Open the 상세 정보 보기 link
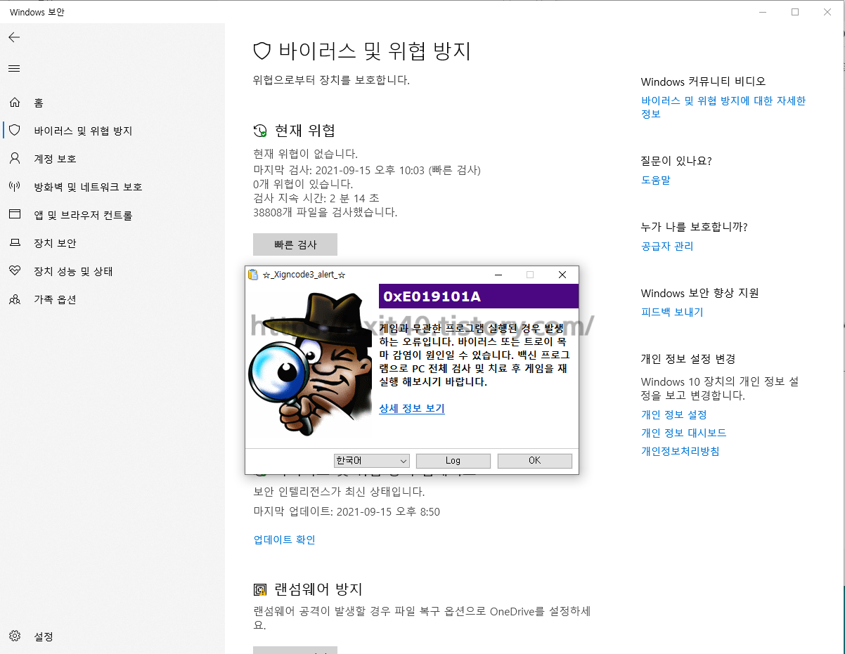845x654 pixels. click(x=412, y=408)
